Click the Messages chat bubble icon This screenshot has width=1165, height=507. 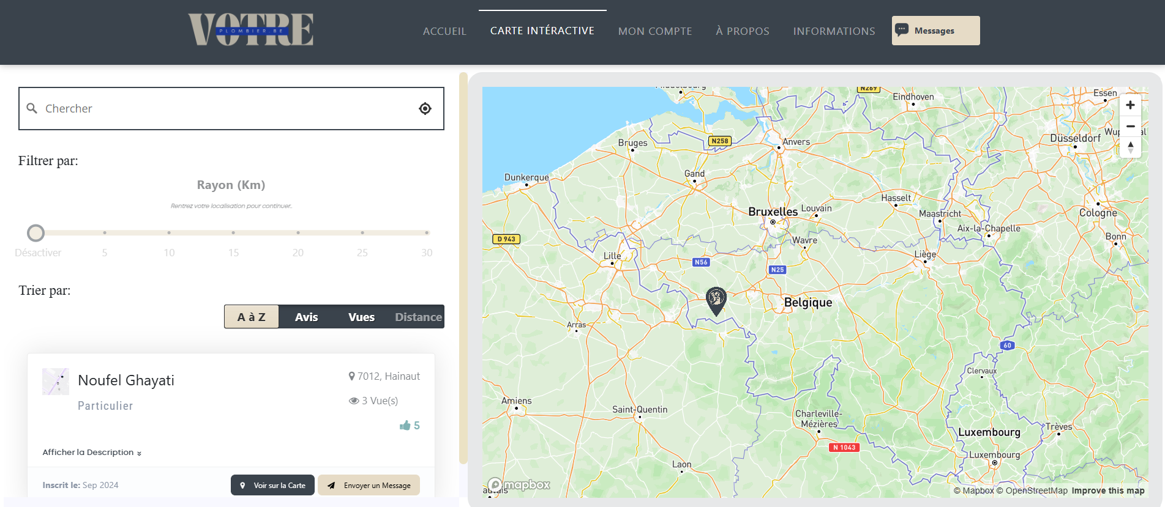click(902, 30)
